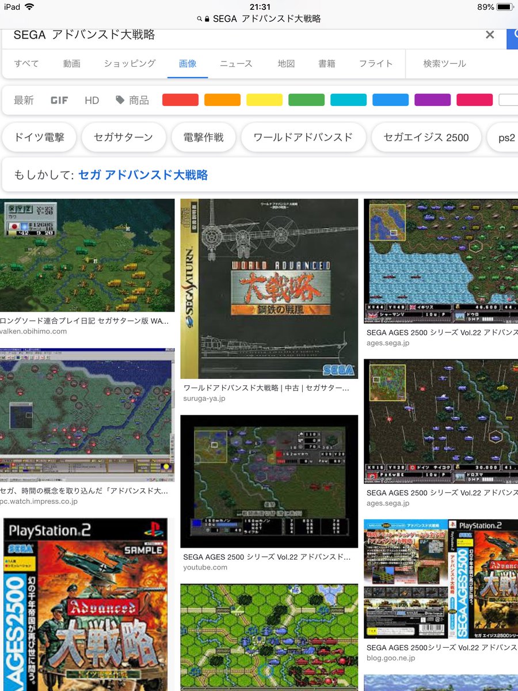Tap the 電撃作戦 suggestion chip

click(x=204, y=137)
